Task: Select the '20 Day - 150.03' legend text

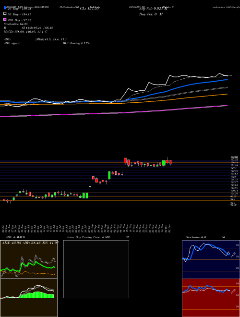Action: 20,9
